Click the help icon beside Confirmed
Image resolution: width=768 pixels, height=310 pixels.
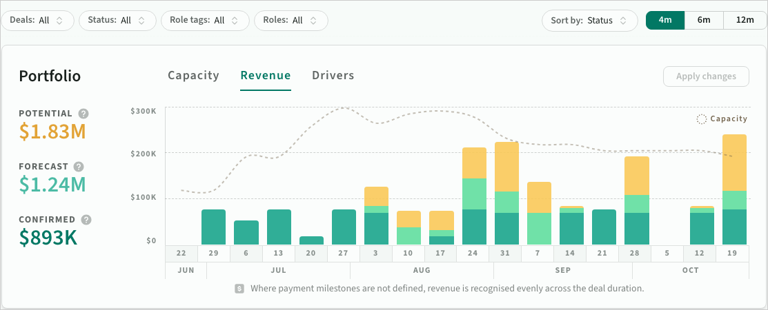click(86, 220)
